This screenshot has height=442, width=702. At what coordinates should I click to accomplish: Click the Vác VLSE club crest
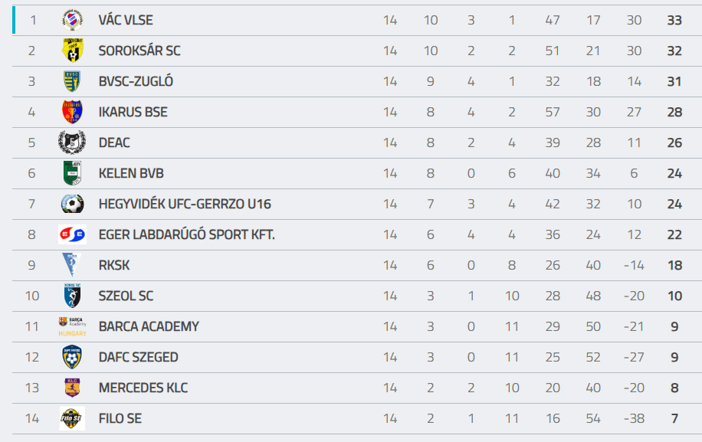72,20
